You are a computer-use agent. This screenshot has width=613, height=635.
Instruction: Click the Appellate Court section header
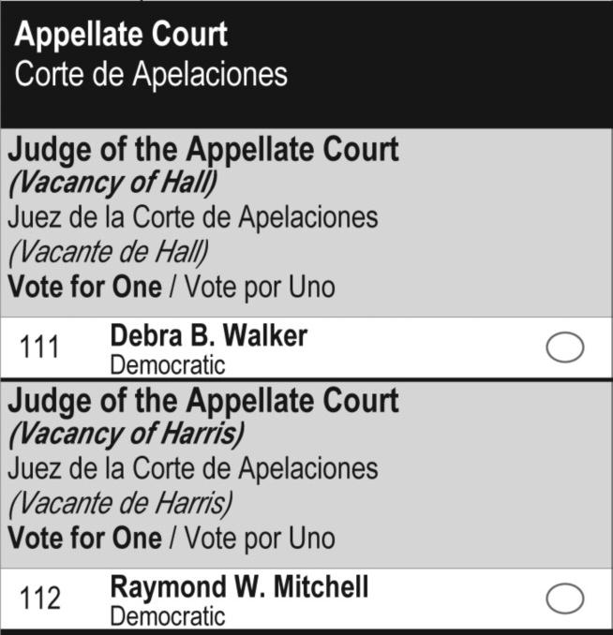click(x=121, y=36)
